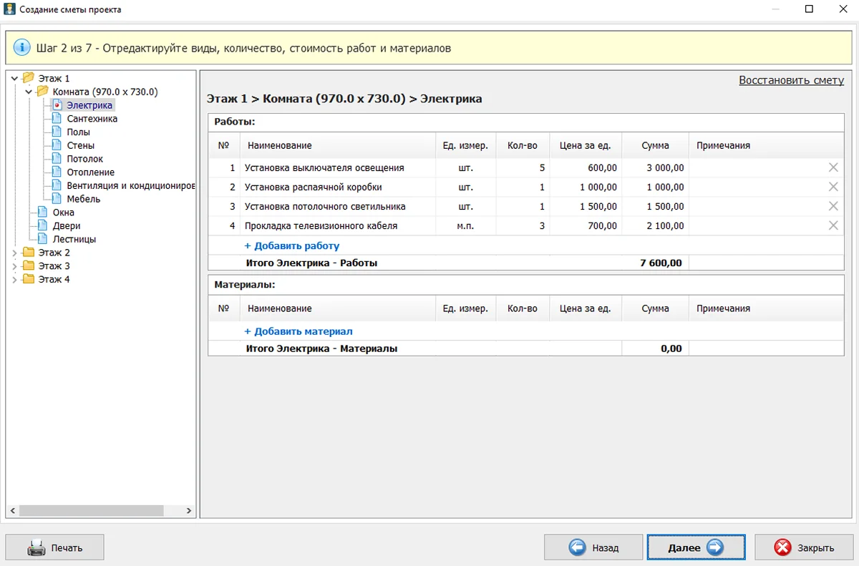
Task: Remove the junction box installation row
Action: click(833, 187)
